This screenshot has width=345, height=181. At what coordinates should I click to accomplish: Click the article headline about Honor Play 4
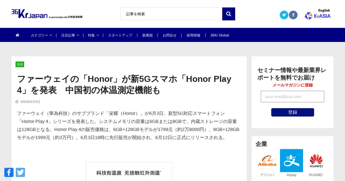(x=124, y=84)
